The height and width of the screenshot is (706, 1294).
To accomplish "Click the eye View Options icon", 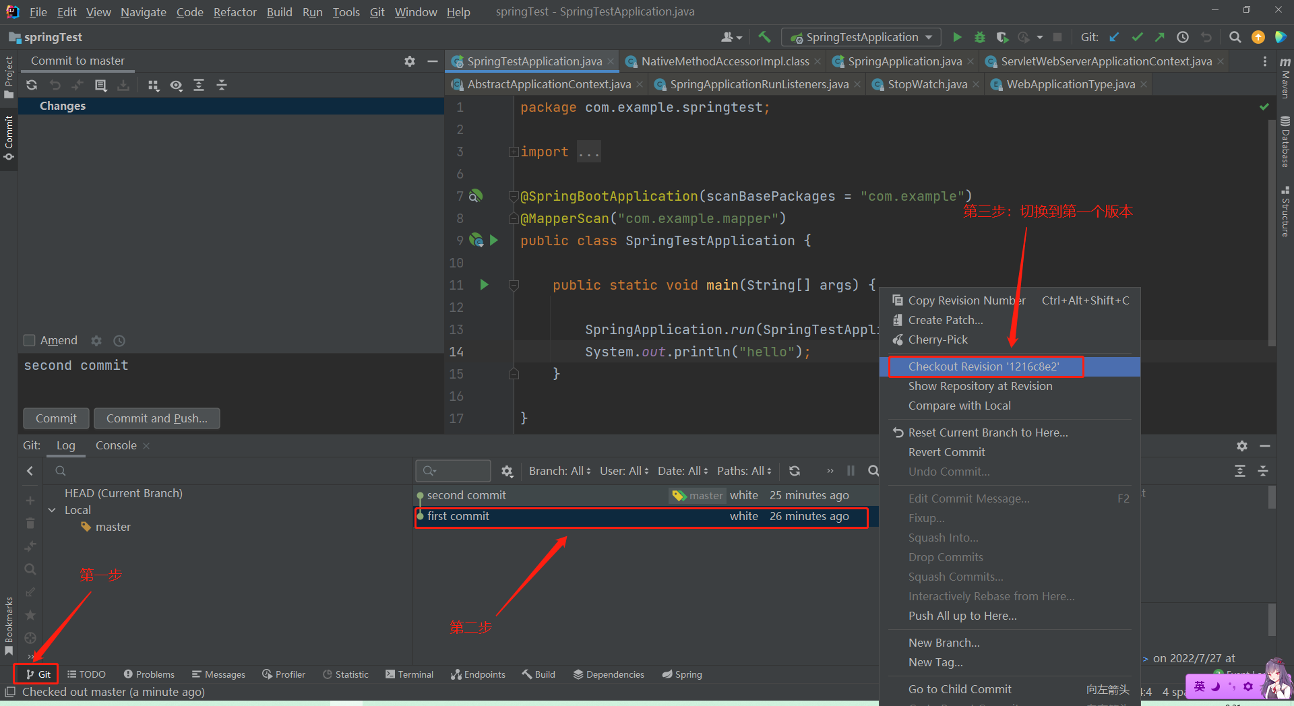I will pos(176,85).
